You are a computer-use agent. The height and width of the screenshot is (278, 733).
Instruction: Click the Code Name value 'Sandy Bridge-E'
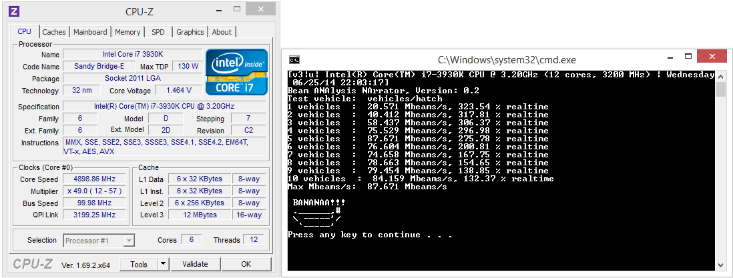click(x=99, y=67)
